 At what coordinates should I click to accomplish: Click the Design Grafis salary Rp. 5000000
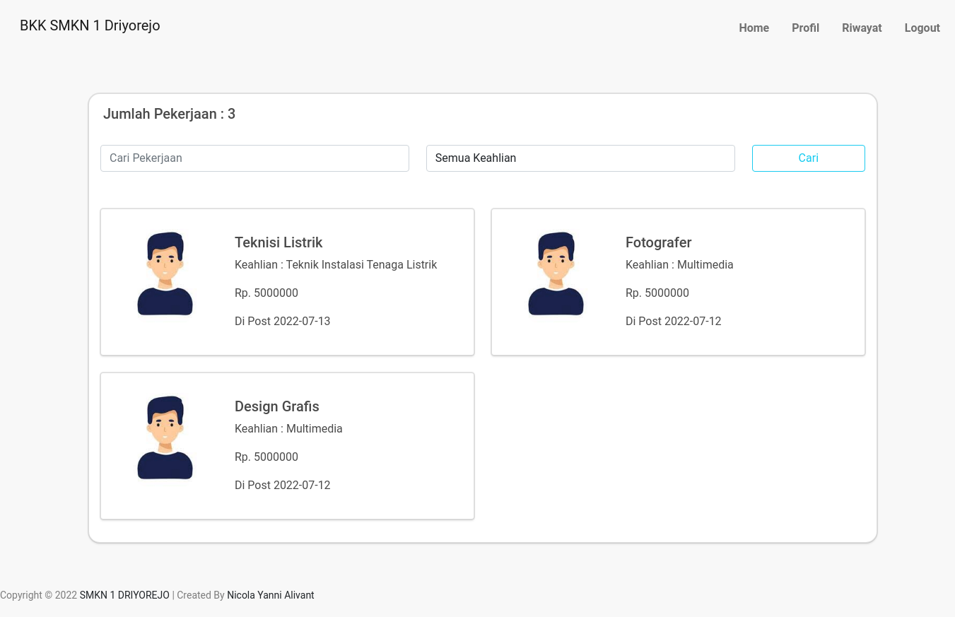pyautogui.click(x=266, y=457)
